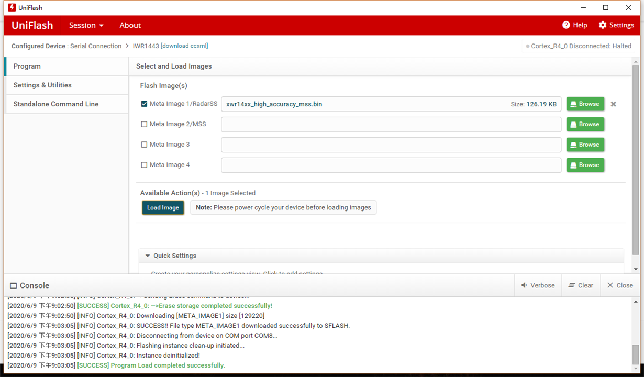
Task: Open the Session dropdown menu
Action: [86, 25]
